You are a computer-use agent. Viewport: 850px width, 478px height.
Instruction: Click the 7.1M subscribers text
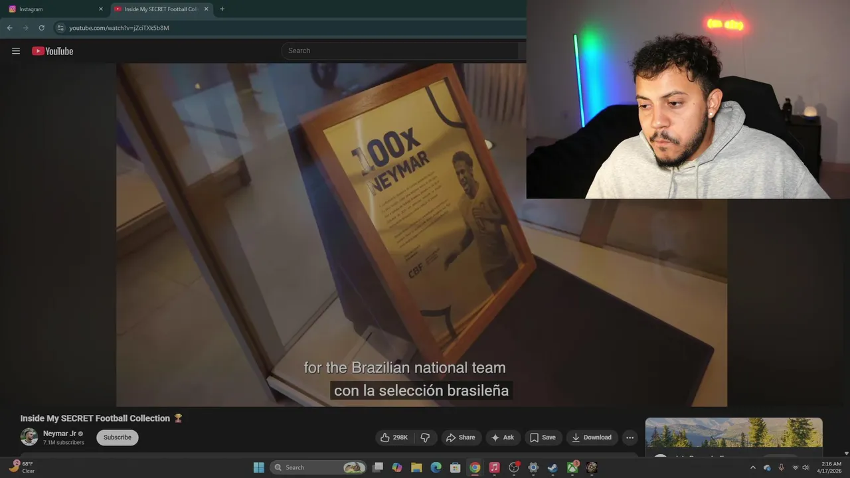point(64,442)
